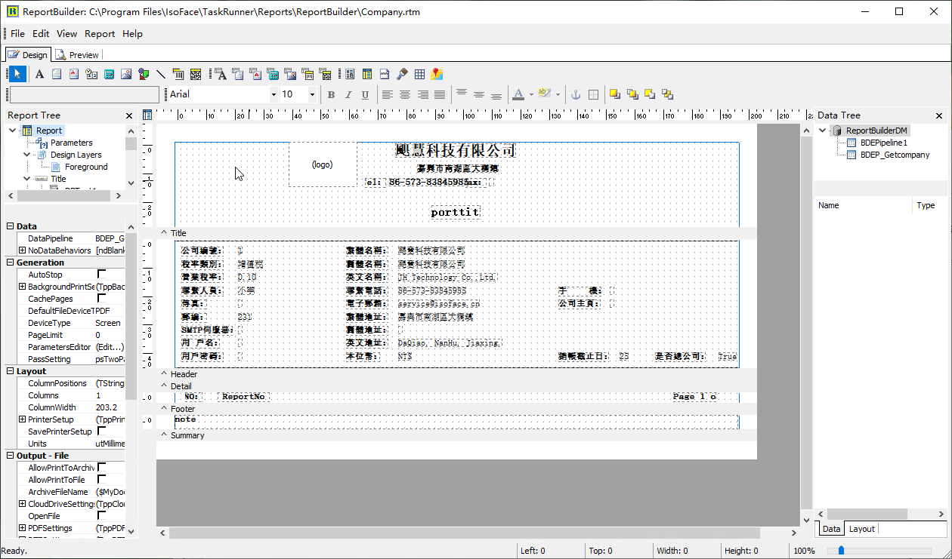
Task: Select the Region component tool
Action: (350, 74)
